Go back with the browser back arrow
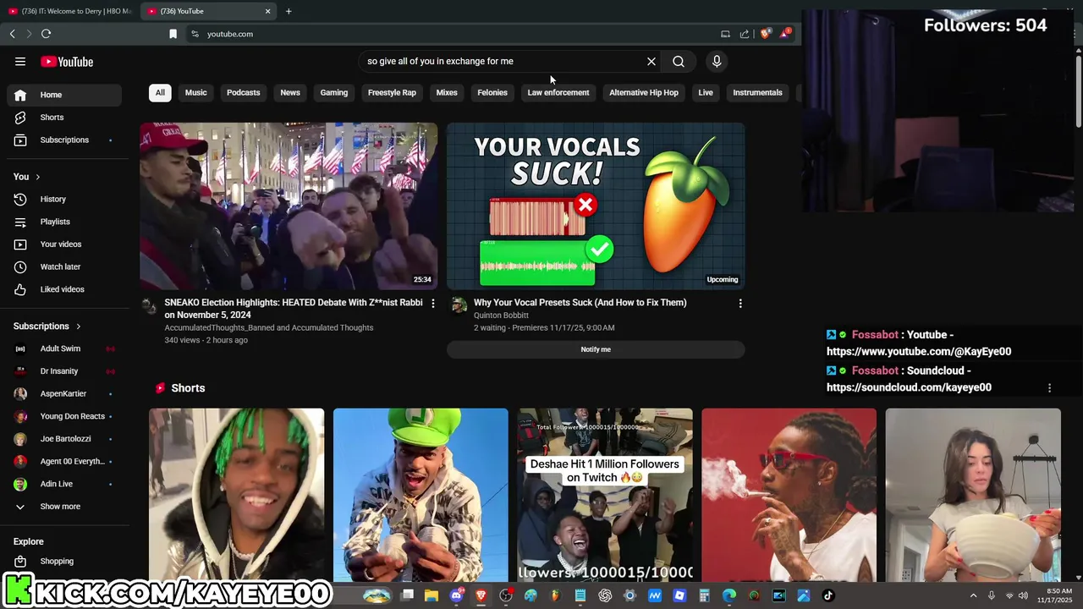This screenshot has height=609, width=1083. [13, 34]
